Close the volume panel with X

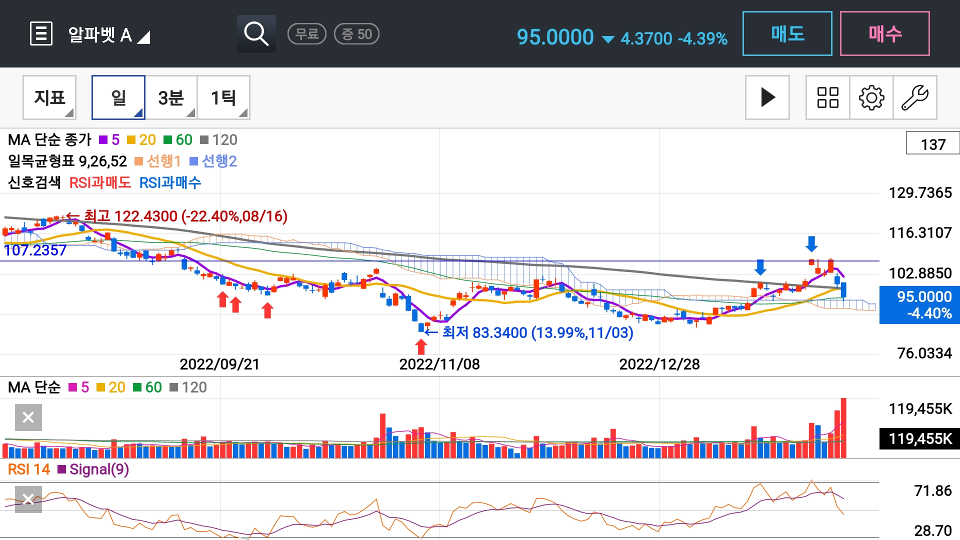28,417
